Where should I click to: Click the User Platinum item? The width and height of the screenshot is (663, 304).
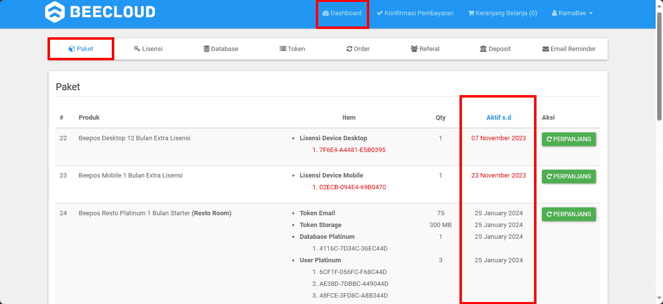pos(320,260)
